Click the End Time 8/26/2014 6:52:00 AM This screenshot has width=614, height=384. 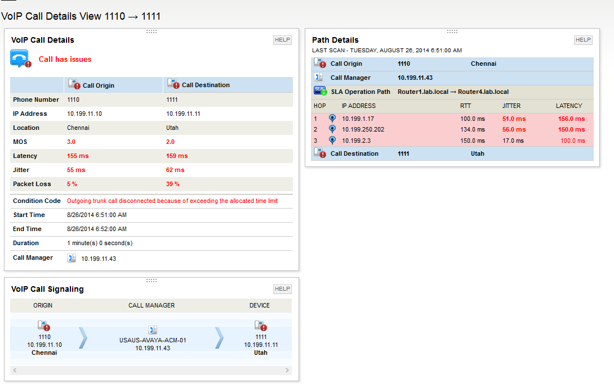click(97, 229)
